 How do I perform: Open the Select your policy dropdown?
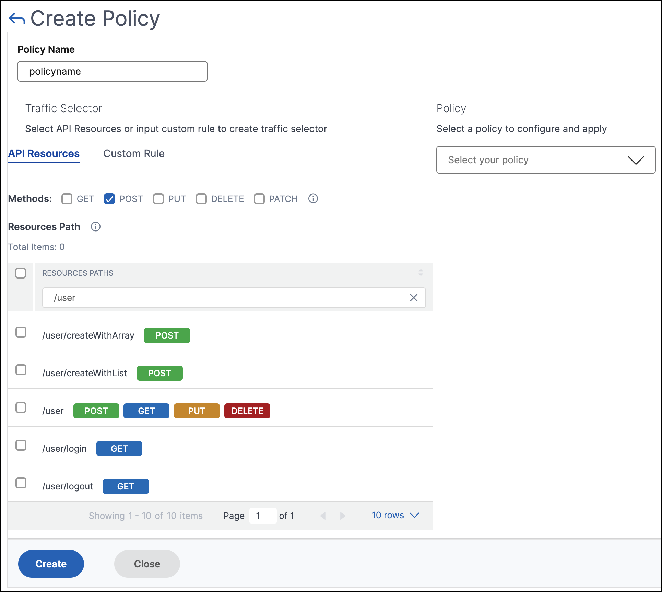point(545,160)
